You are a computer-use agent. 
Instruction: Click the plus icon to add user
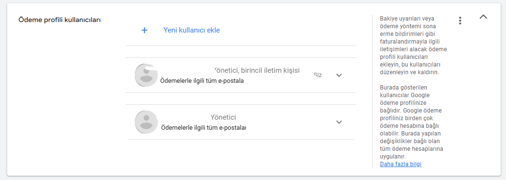[x=144, y=30]
